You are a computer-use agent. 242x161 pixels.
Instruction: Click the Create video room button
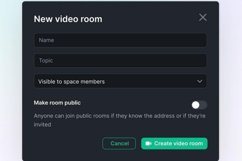(174, 143)
